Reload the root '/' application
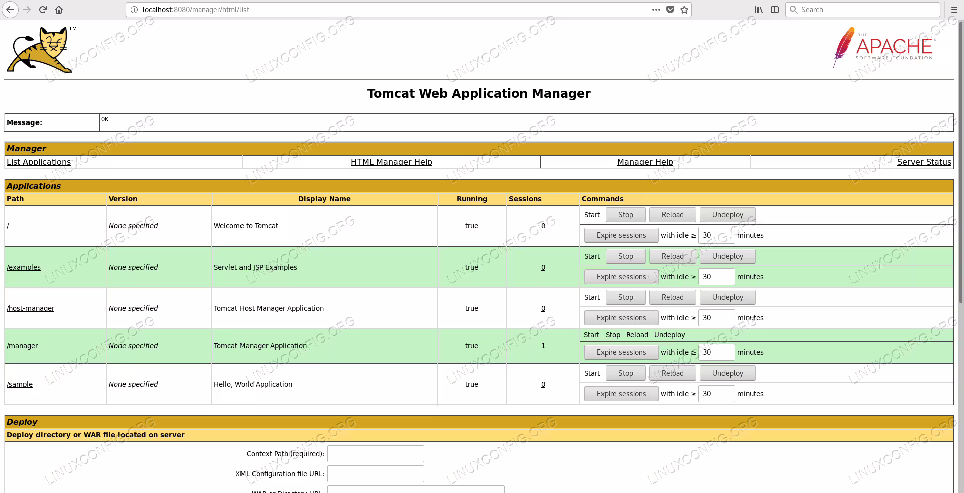This screenshot has height=493, width=964. 673,215
